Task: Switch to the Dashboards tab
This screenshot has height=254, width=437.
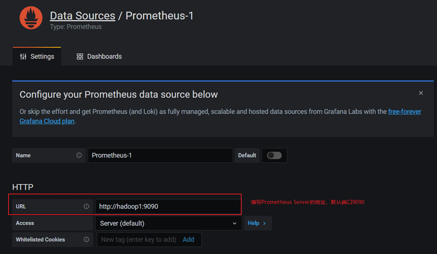Action: tap(99, 56)
